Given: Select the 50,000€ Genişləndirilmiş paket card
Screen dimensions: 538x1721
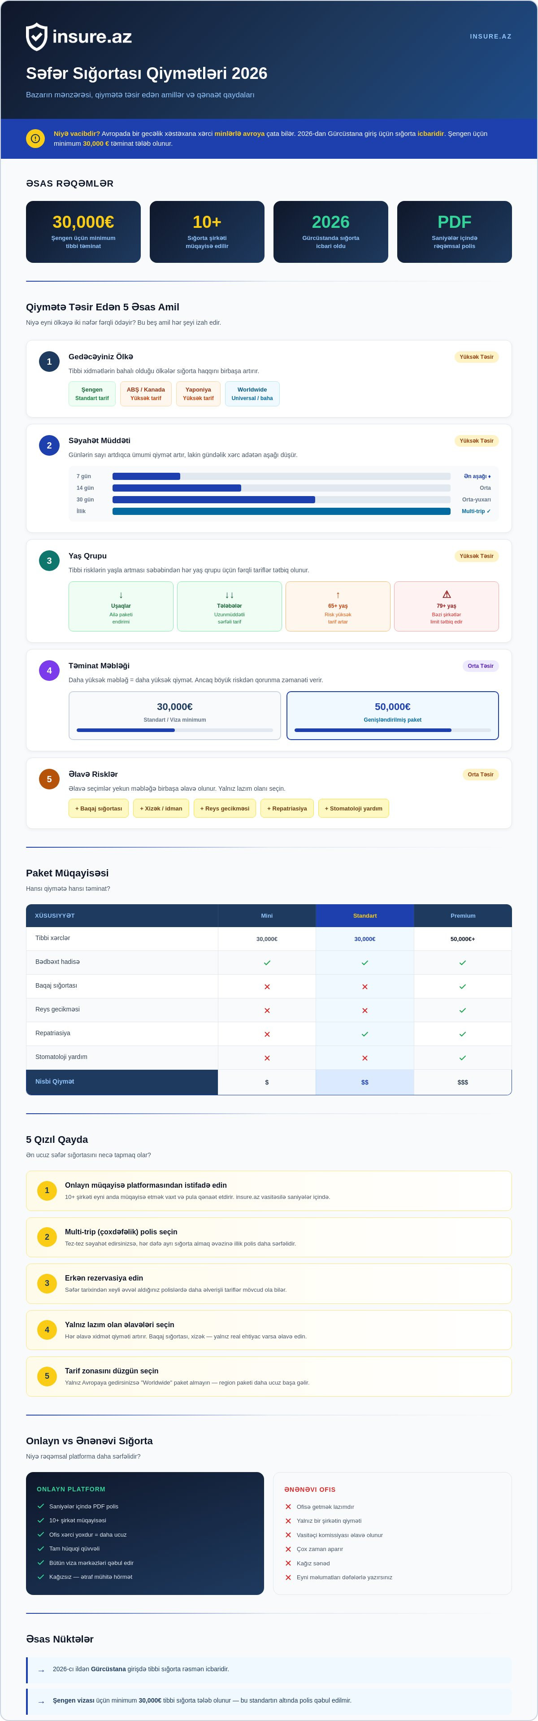Looking at the screenshot, I should coord(392,715).
